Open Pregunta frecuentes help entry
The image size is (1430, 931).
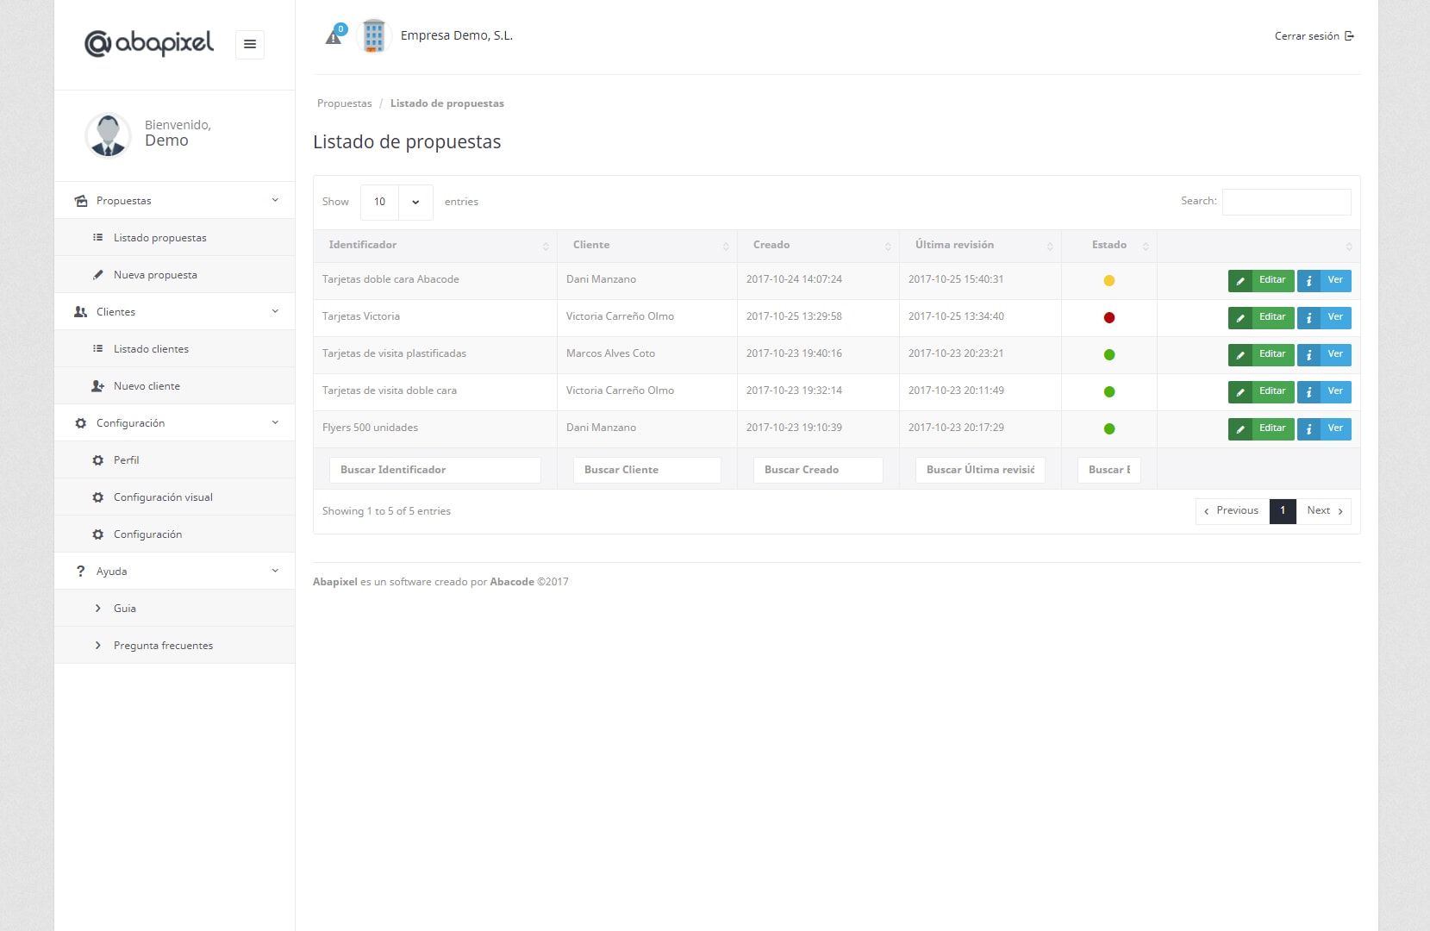[x=174, y=646]
